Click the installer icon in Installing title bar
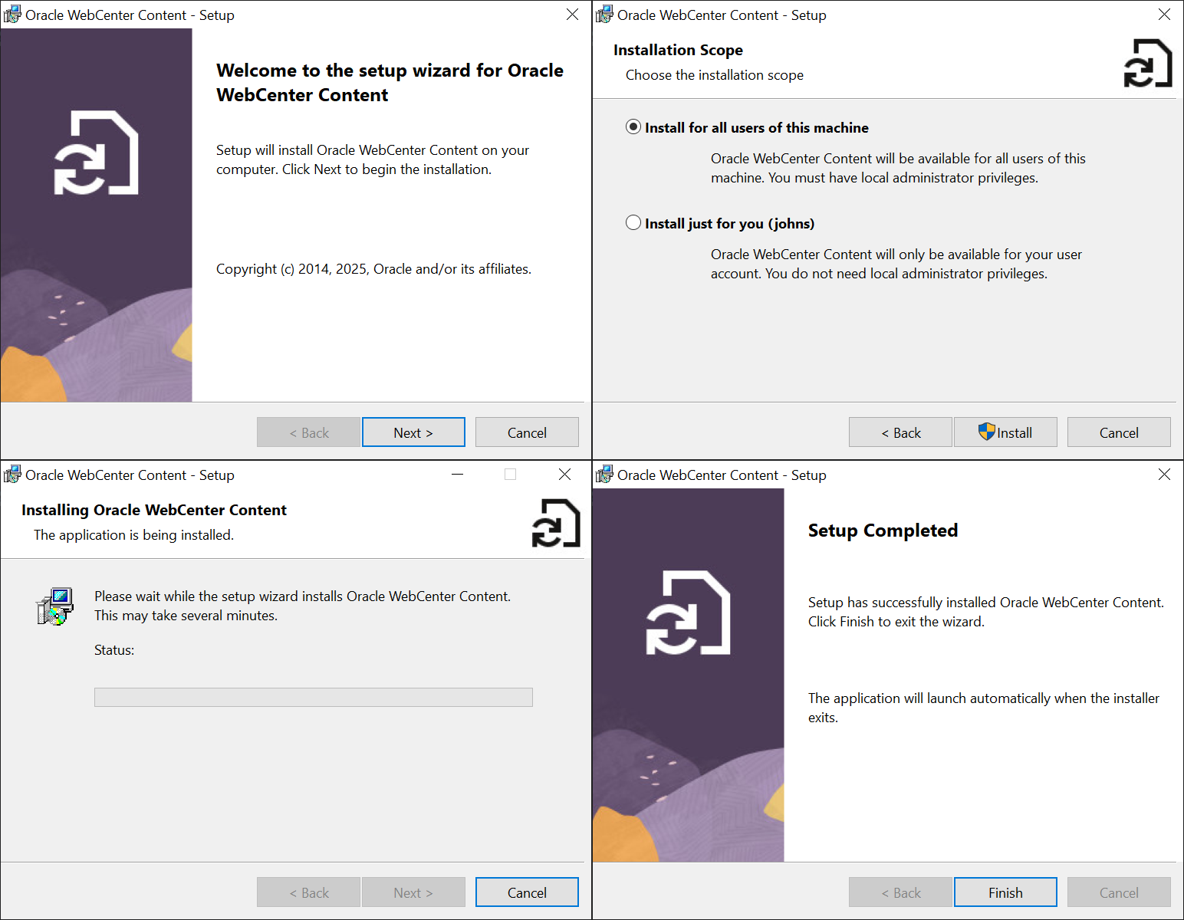This screenshot has width=1184, height=920. click(x=12, y=475)
